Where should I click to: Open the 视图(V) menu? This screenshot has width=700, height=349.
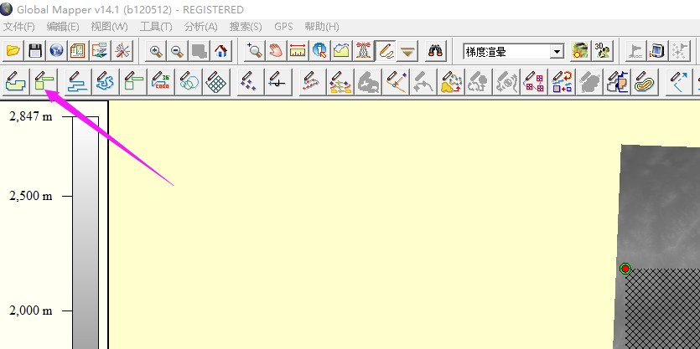click(x=109, y=27)
